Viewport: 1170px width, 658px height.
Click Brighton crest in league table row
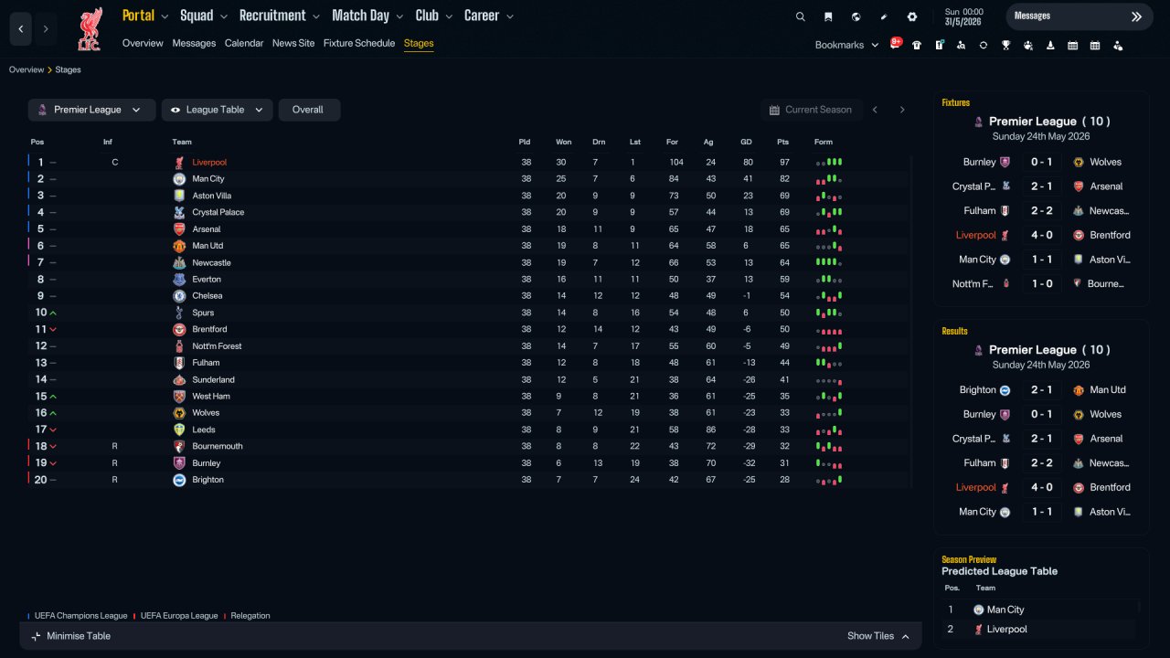[179, 480]
